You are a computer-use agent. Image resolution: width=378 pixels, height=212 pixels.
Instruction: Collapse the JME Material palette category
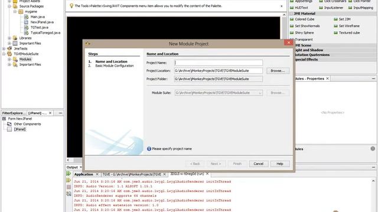[292, 14]
